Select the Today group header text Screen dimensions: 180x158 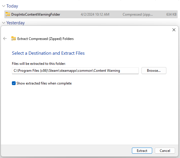pyautogui.click(x=12, y=6)
